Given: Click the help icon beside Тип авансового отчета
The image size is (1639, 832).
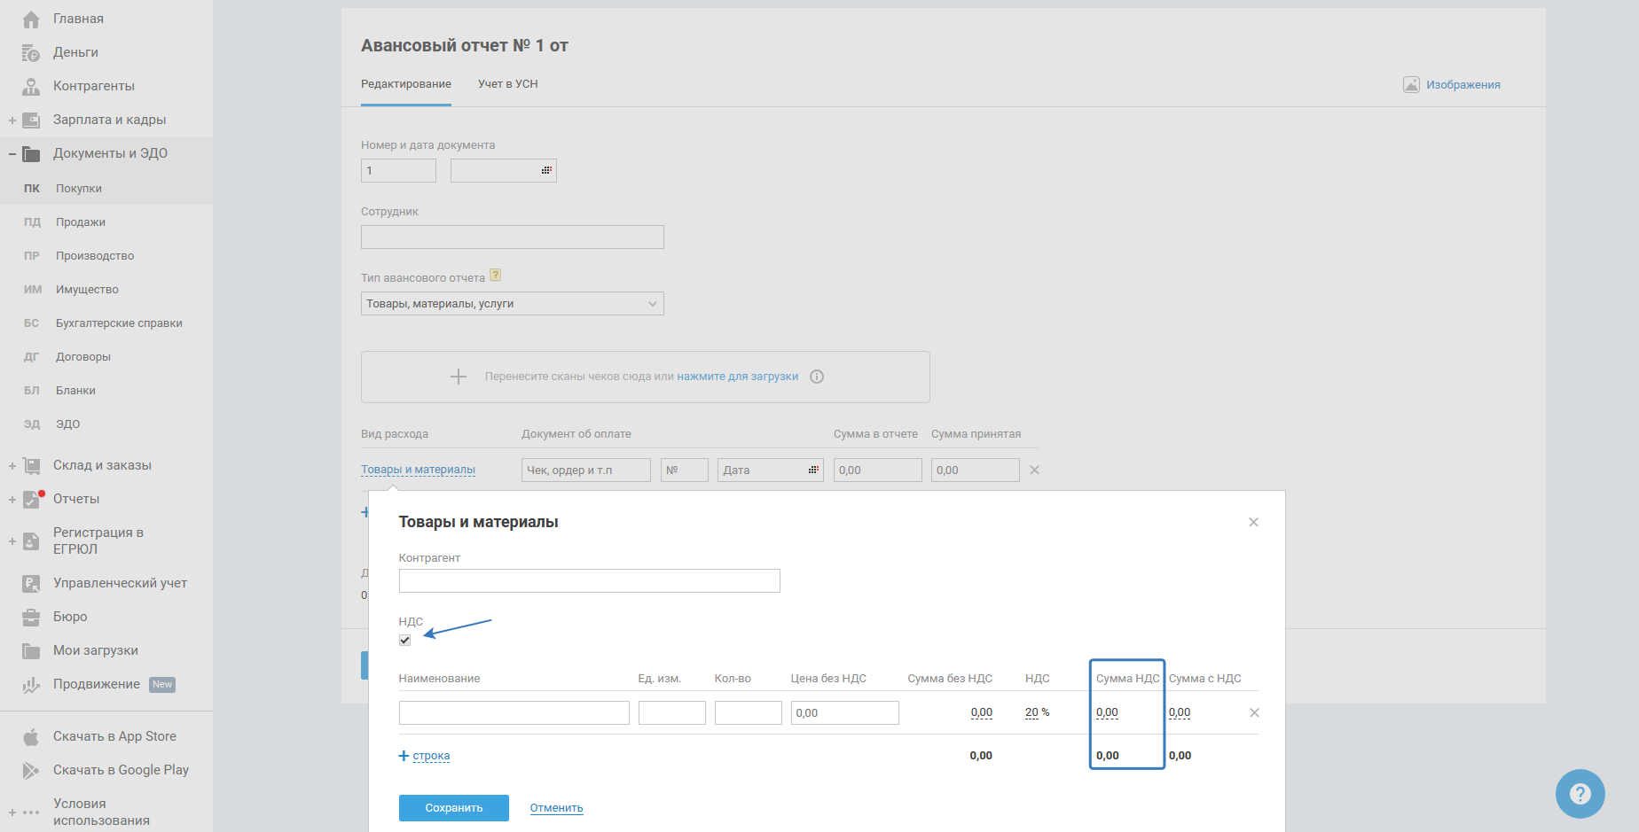Looking at the screenshot, I should click(x=496, y=275).
